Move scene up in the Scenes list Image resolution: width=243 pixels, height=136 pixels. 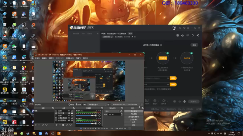(43, 125)
